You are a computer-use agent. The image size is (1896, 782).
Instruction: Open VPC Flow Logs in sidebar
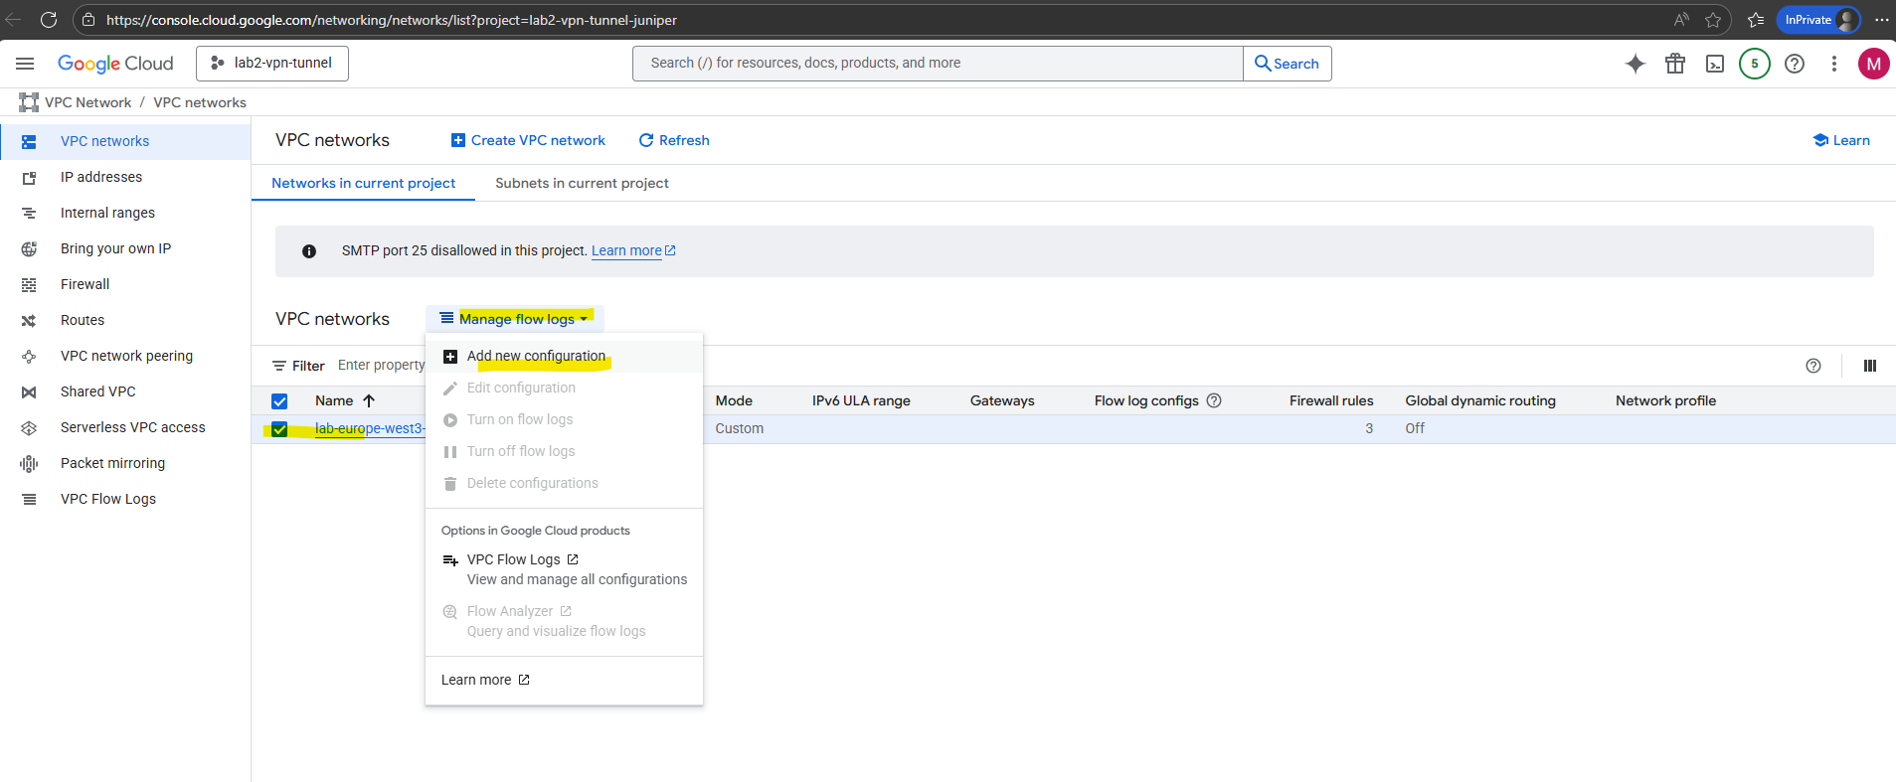[x=125, y=499]
